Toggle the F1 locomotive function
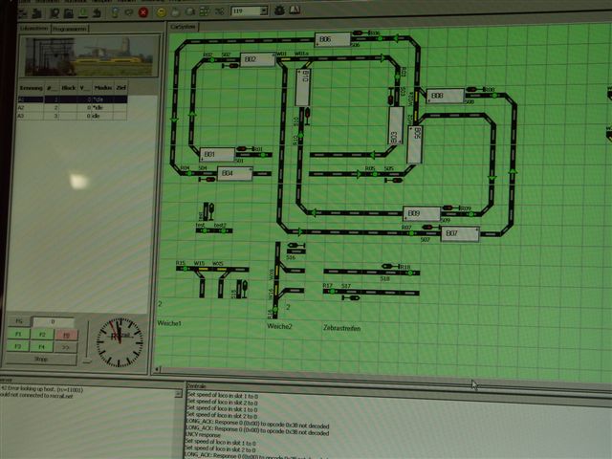Viewport: 612px width, 459px height. (17, 336)
